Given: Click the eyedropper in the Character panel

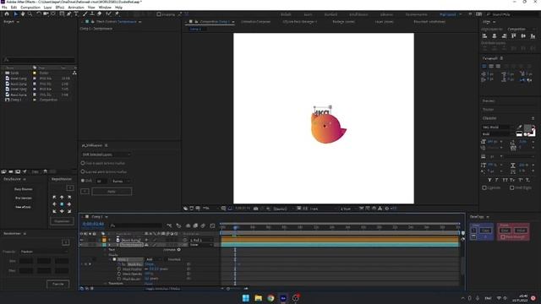Looking at the screenshot, I should (520, 128).
